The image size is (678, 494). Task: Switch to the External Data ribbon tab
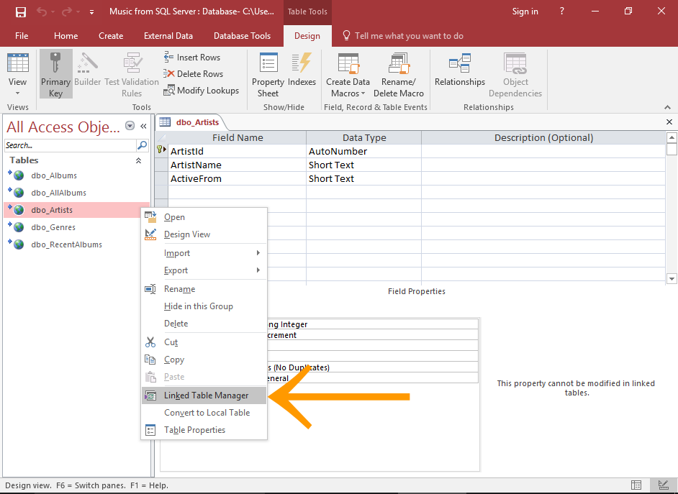[x=168, y=35]
